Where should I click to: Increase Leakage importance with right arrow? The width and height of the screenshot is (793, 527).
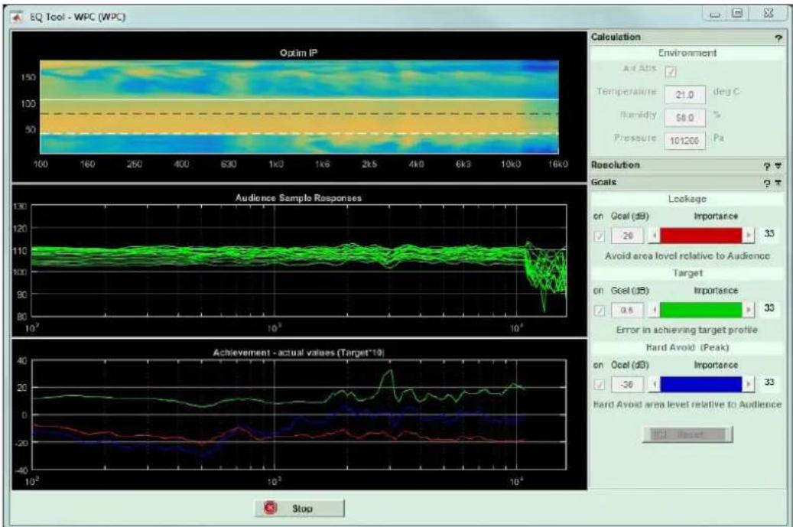749,235
